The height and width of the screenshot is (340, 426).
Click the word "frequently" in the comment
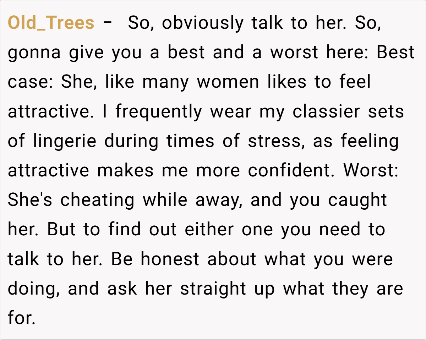(x=158, y=111)
